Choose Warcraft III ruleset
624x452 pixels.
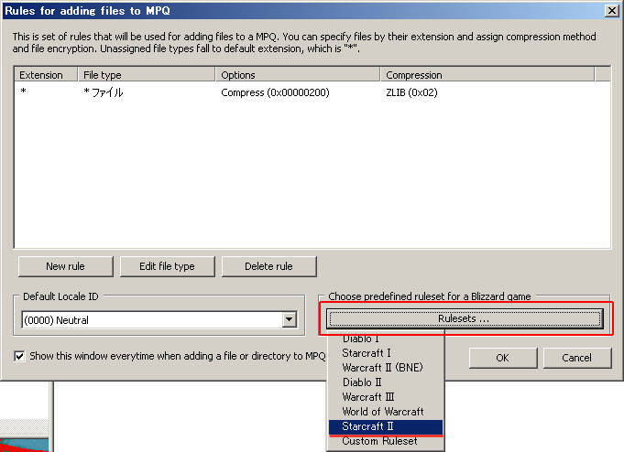385,397
